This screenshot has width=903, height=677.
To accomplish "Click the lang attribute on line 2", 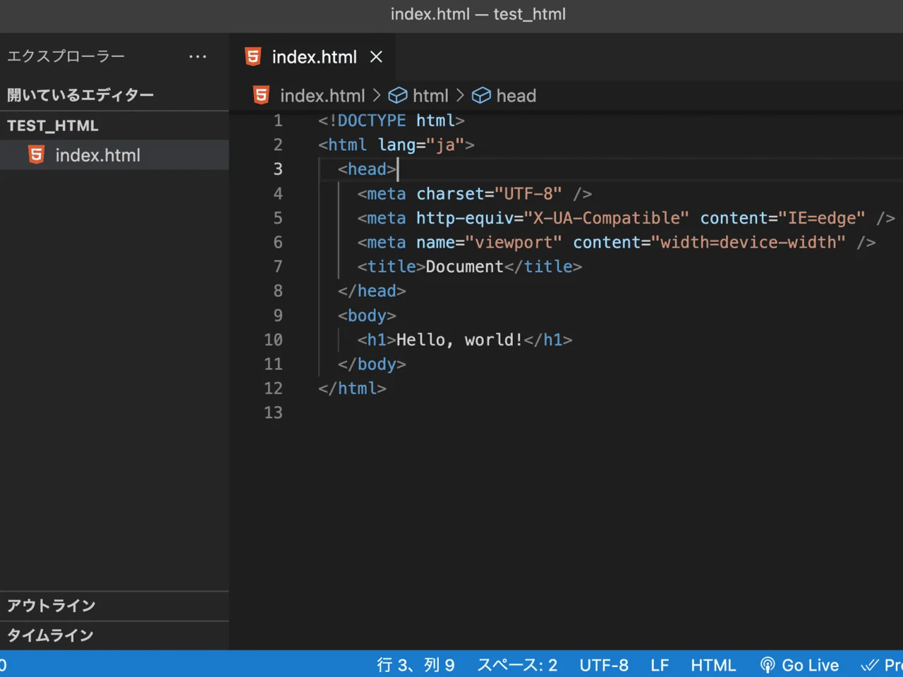I will 396,145.
